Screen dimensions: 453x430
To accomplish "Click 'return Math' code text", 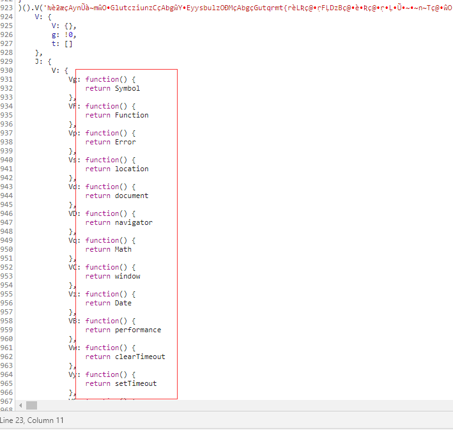I will pos(109,249).
